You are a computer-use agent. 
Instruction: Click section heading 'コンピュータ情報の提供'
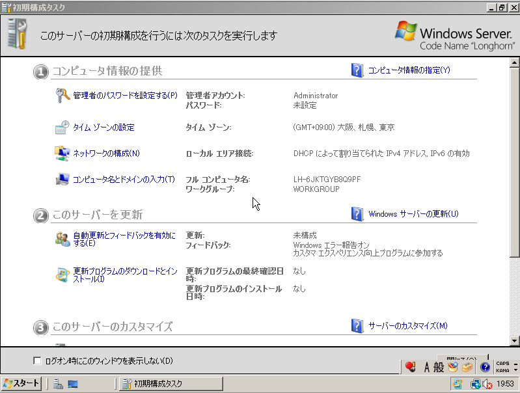(x=107, y=71)
